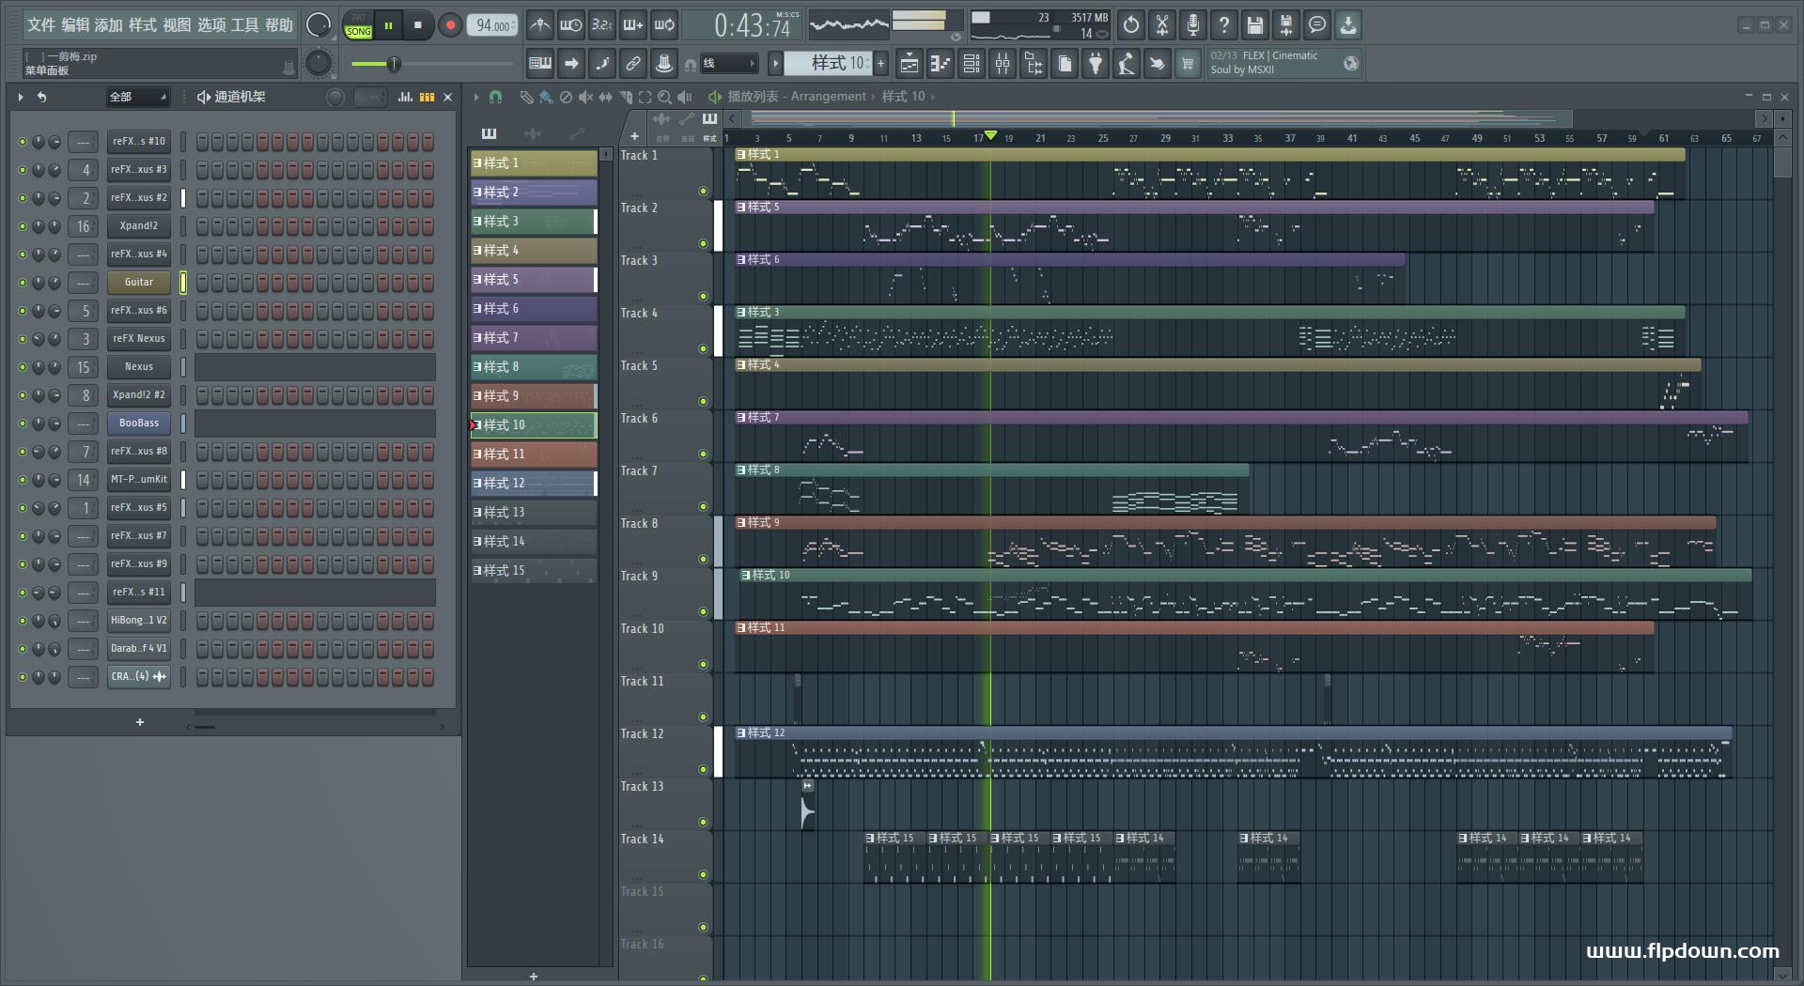Save the project with the floppy icon

coord(1255,25)
